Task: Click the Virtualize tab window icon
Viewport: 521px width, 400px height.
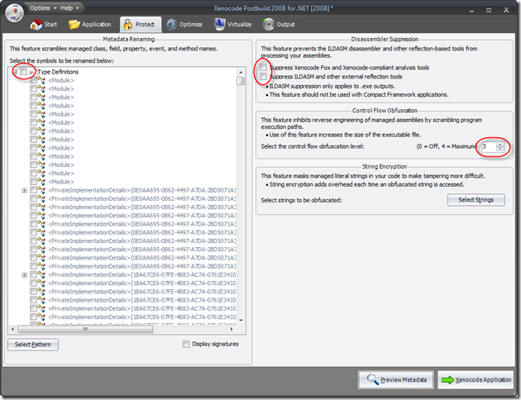Action: (219, 25)
